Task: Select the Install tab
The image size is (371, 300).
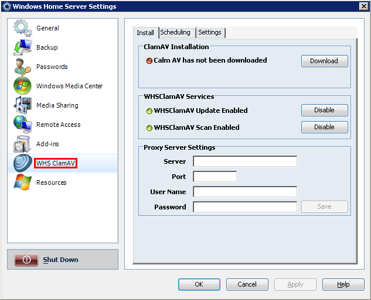Action: 145,33
